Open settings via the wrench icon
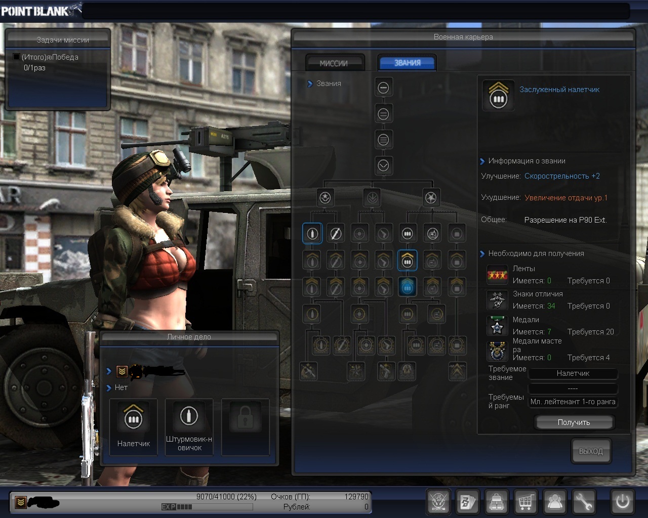Screen dimensions: 648x518 [x=584, y=502]
